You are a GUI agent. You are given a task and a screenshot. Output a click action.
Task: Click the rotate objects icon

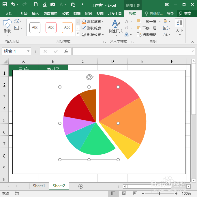point(165,34)
